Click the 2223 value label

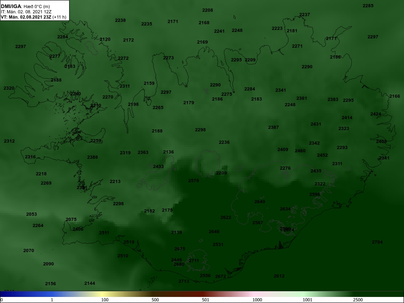tap(277, 28)
